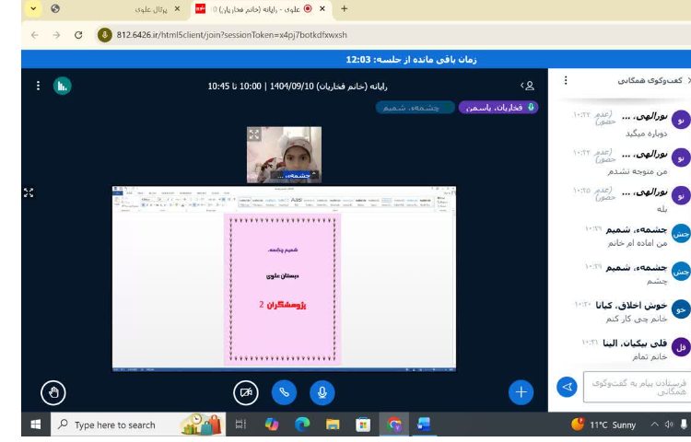Click the remaining time banner 12:03
This screenshot has height=442, width=691.
click(411, 60)
